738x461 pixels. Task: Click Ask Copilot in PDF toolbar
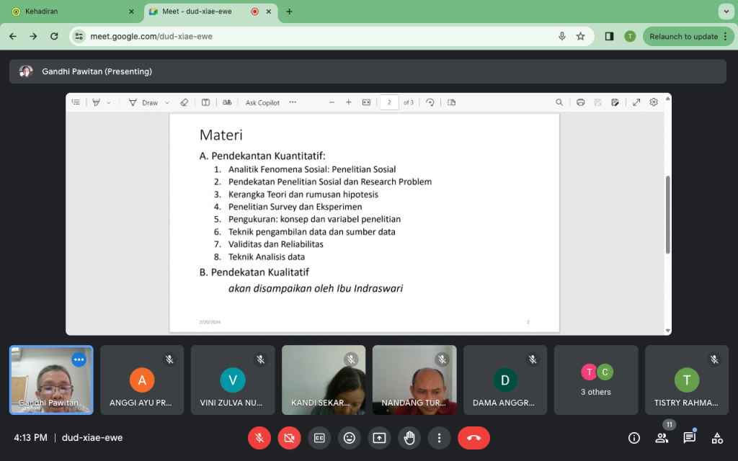coord(262,103)
